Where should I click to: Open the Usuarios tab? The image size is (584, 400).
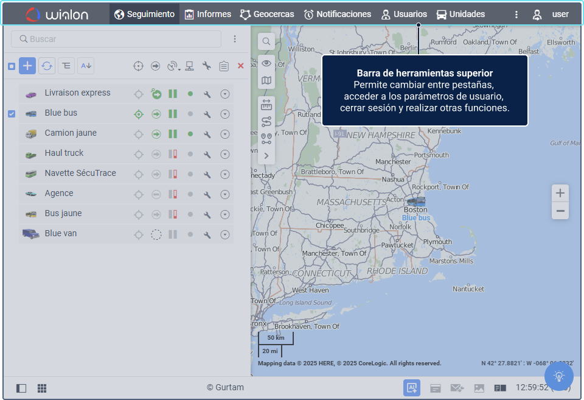coord(404,14)
